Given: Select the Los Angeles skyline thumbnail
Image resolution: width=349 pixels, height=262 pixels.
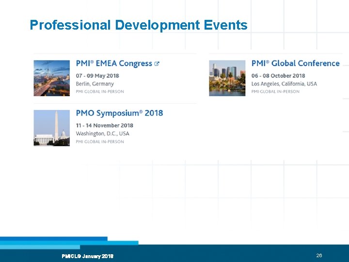Looking at the screenshot, I should [x=227, y=78].
